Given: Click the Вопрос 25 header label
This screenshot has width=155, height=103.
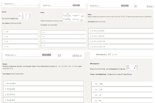Looking at the screenshot, I should [x=95, y=6].
